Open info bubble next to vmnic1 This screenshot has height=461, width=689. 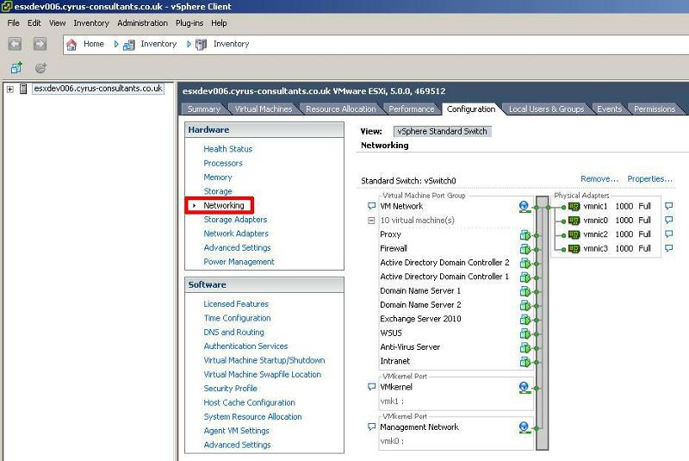(669, 206)
